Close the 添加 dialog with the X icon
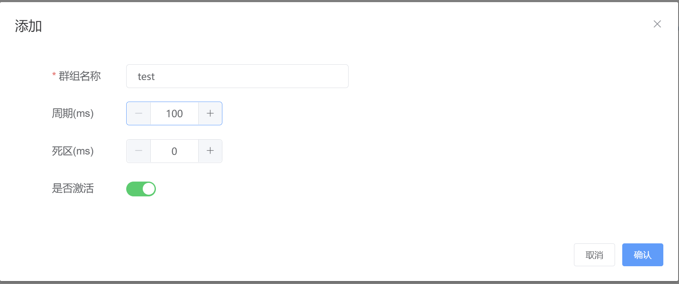This screenshot has height=284, width=679. click(x=657, y=24)
